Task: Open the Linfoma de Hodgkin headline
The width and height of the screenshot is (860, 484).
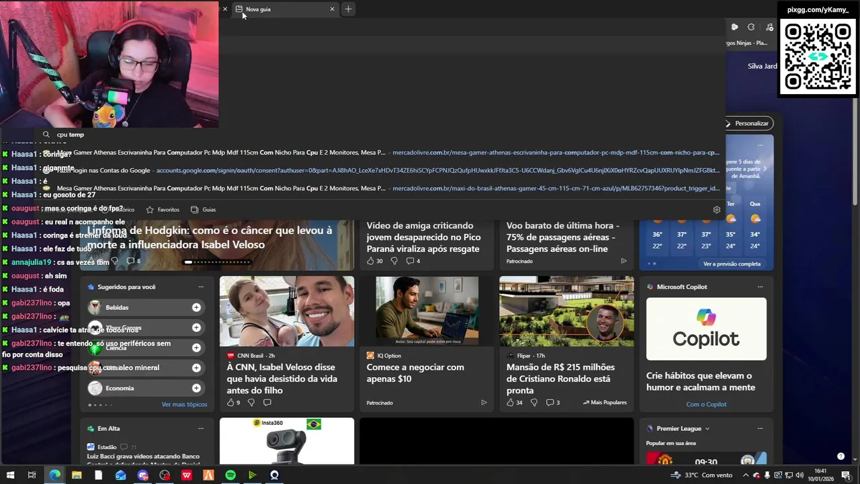Action: 210,237
